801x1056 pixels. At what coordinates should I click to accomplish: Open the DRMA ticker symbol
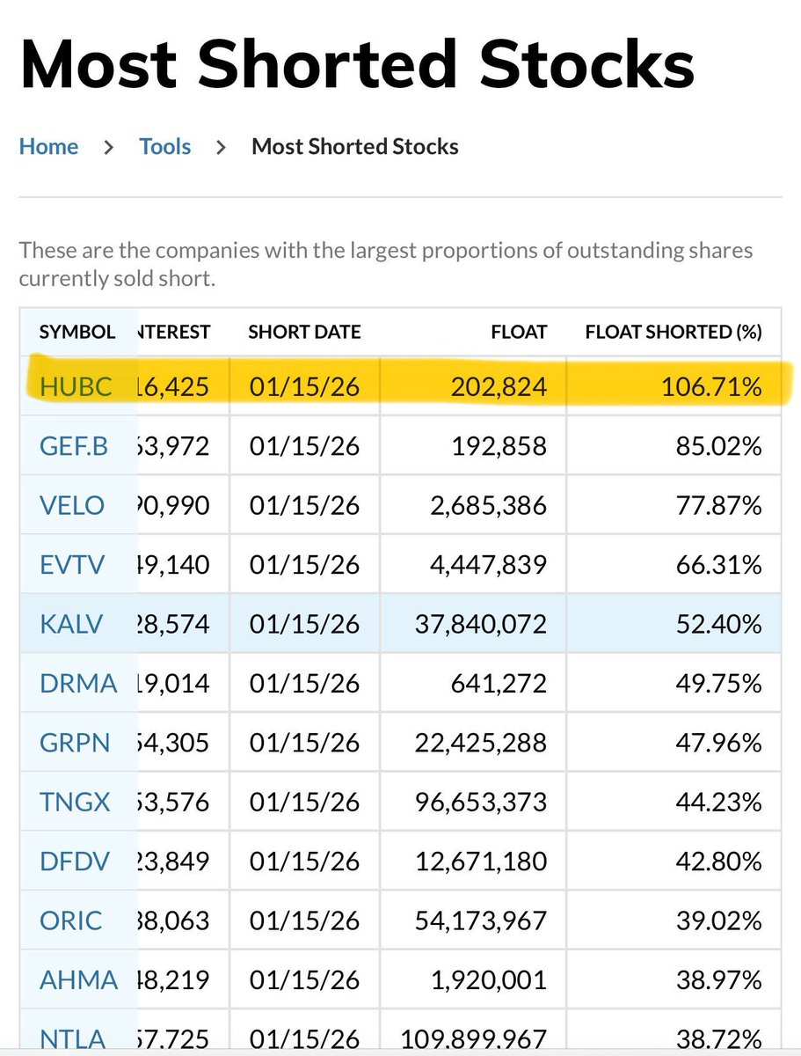tap(78, 684)
